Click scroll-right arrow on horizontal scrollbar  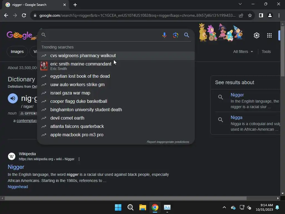(278, 198)
